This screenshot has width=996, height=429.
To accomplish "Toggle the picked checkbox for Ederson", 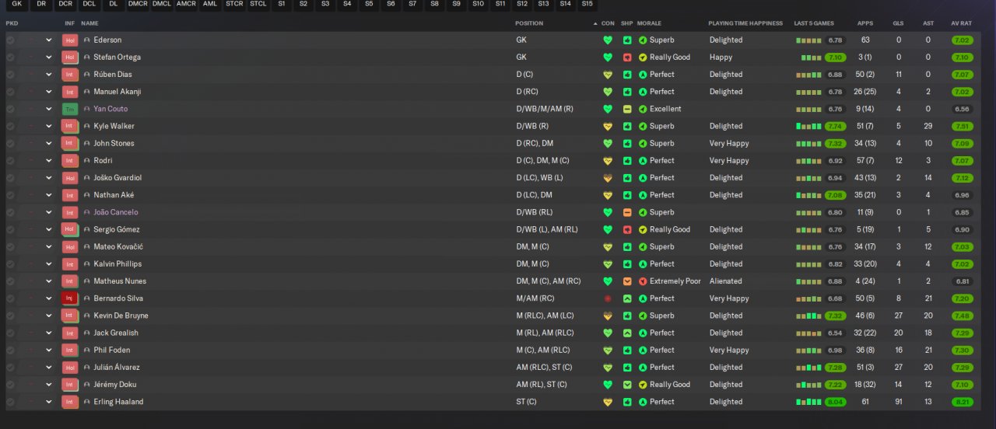I will (10, 40).
